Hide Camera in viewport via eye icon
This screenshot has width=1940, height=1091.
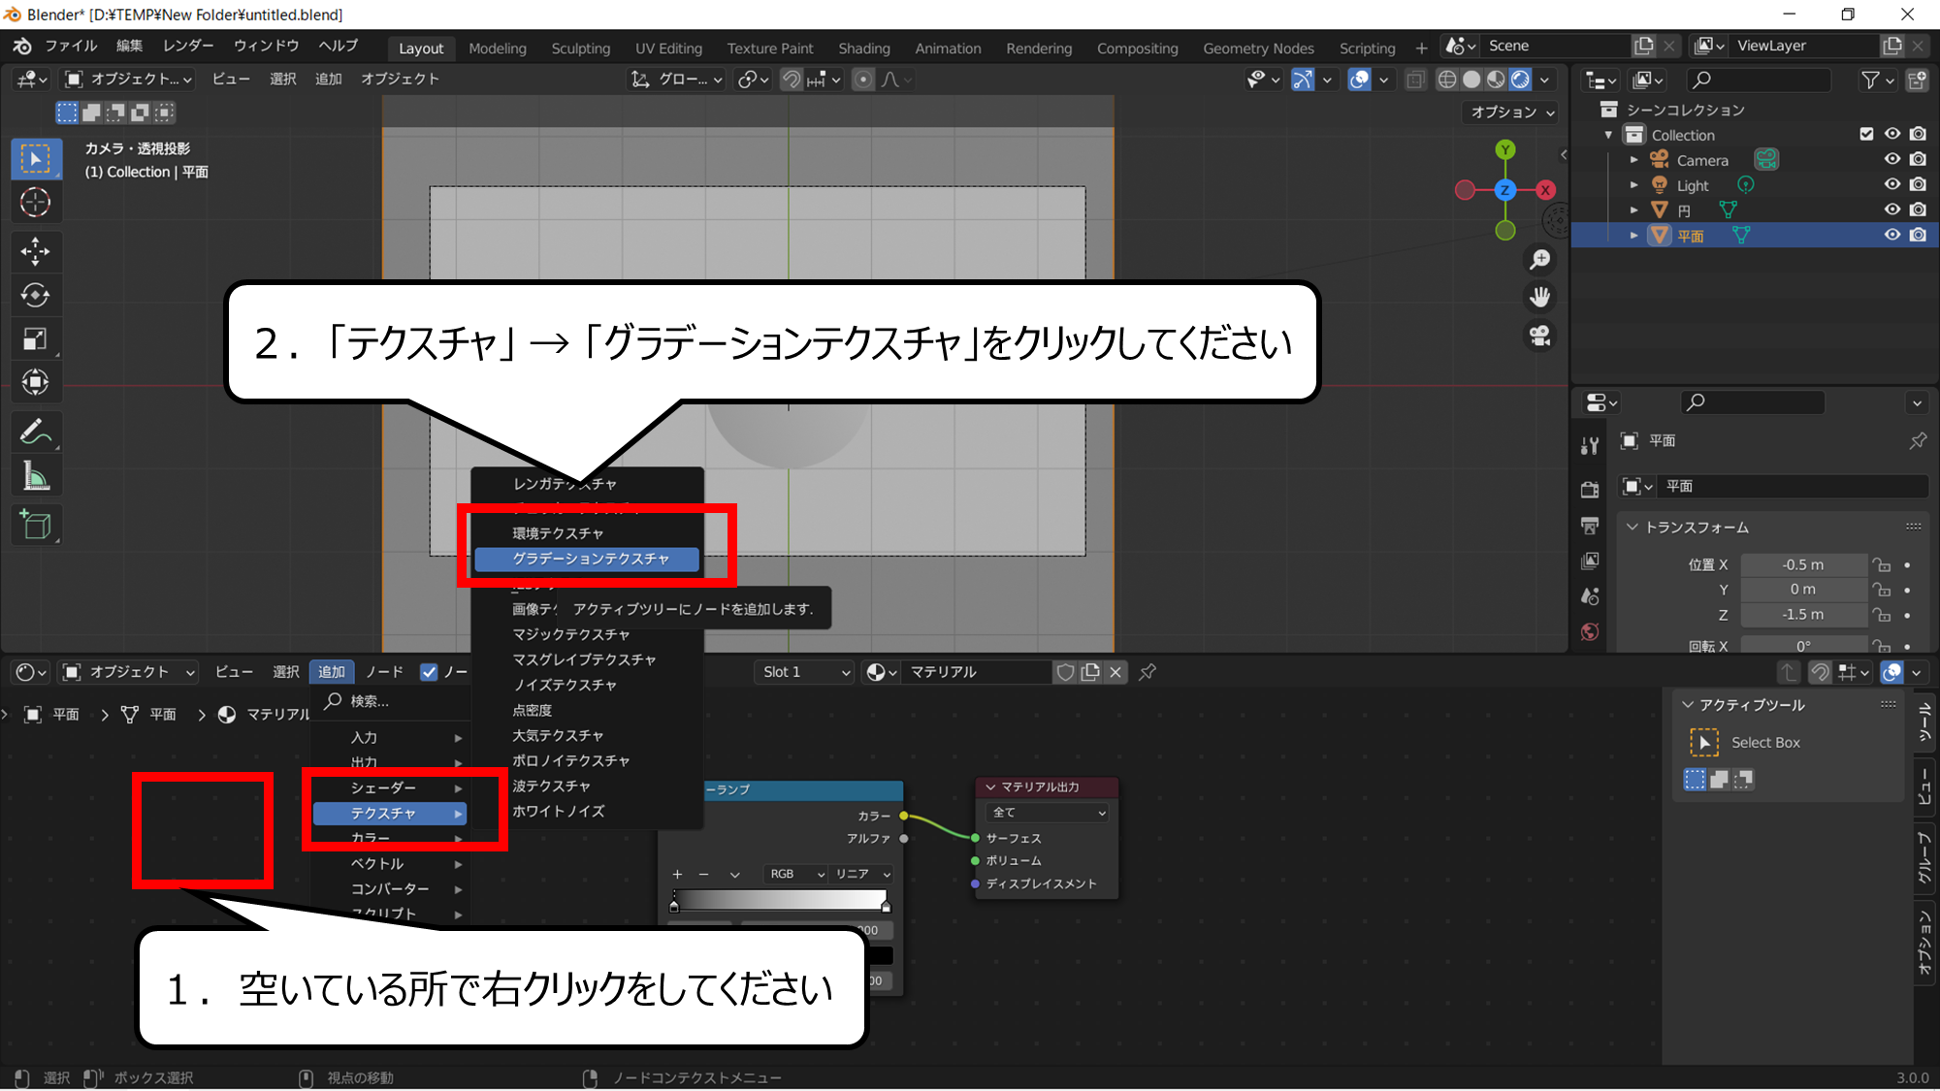[x=1892, y=159]
